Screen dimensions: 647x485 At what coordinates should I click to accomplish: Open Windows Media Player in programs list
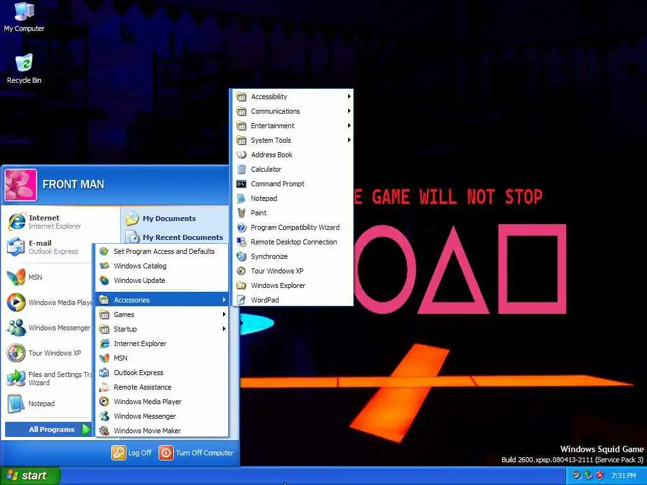[x=162, y=402]
